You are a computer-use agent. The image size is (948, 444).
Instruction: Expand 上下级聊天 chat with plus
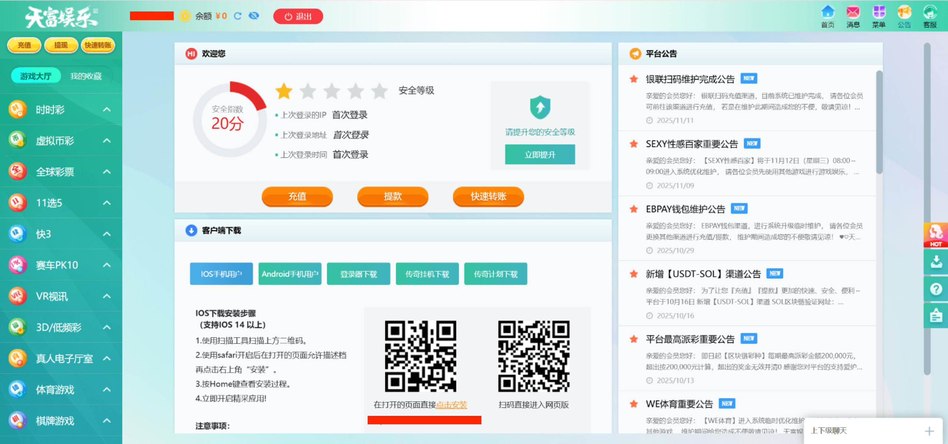click(929, 431)
